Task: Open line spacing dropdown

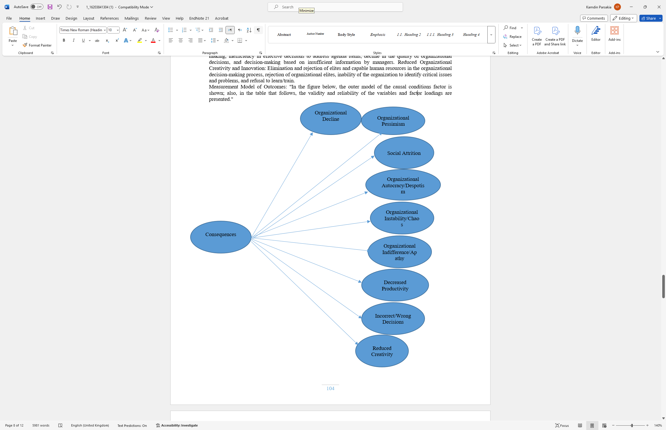Action: [x=215, y=40]
